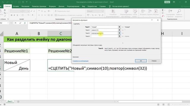Click the Clear eraser icon
This screenshot has height=106, width=190.
(x=163, y=16)
